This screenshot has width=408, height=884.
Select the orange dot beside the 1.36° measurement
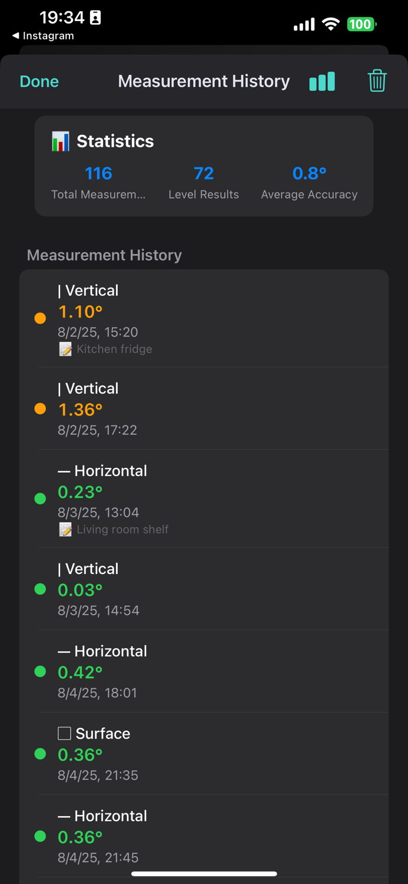[39, 408]
